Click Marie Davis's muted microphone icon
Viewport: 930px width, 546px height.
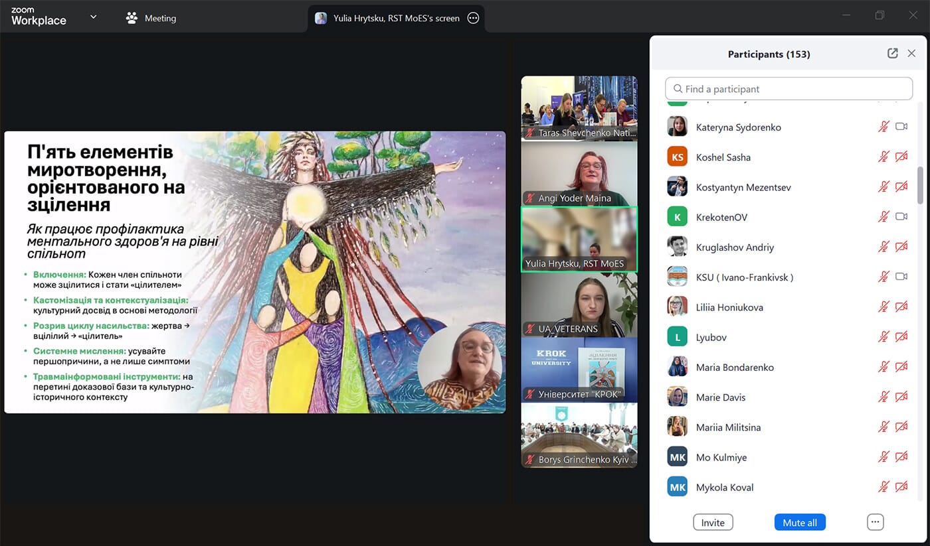(883, 397)
